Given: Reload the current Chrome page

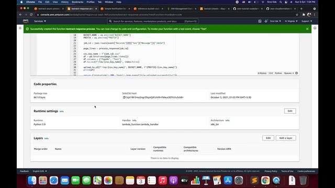Looking at the screenshot, I should click(x=31, y=15).
